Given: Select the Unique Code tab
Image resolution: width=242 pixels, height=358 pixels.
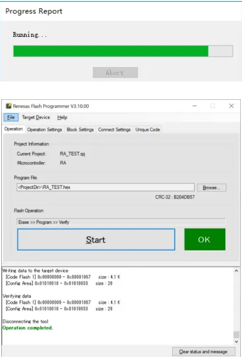Looking at the screenshot, I should tap(148, 130).
